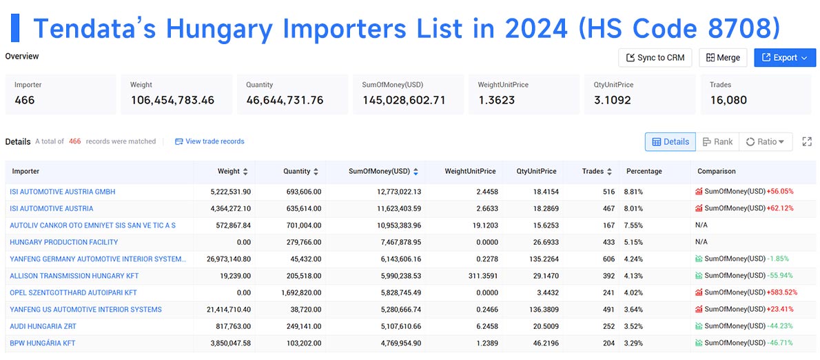Image resolution: width=820 pixels, height=360 pixels.
Task: Click the QtyUnitPrice value 136.3809
Action: [544, 309]
